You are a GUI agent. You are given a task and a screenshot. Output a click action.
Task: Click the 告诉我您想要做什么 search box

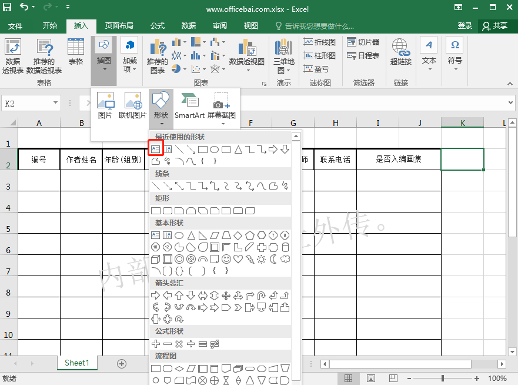pyautogui.click(x=315, y=26)
